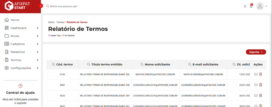The width and height of the screenshot is (272, 107).
Task: Open the Cadastros menu item
Action: coord(18,44)
